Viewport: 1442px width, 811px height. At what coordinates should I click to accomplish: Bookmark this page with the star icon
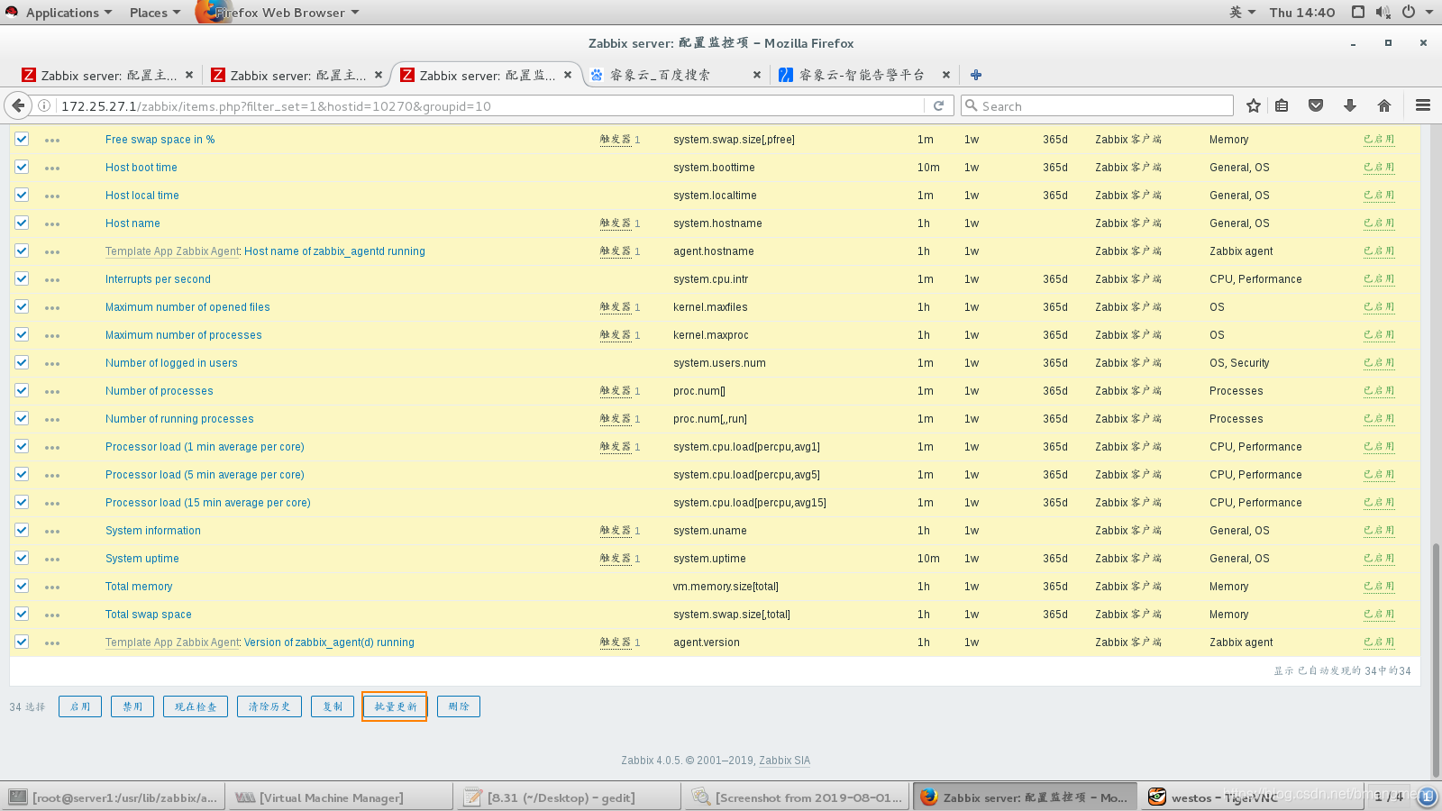(1253, 105)
